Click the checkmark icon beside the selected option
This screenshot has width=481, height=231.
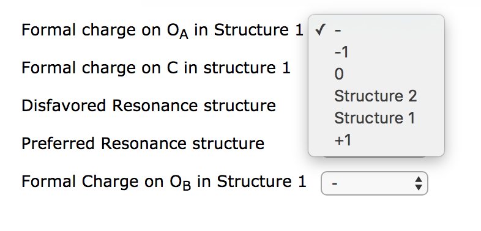320,30
